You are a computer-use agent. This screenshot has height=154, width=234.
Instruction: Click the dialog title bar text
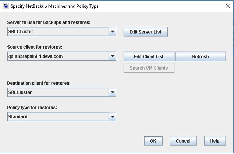tap(54, 6)
